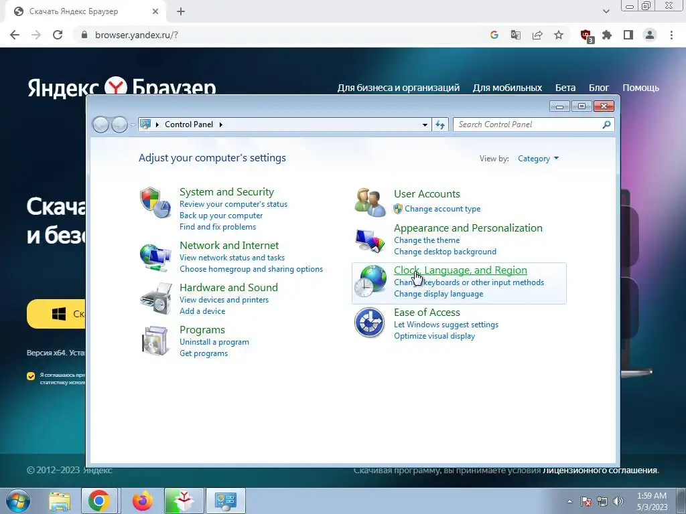Expand the arrow after Control Panel breadcrumb
The height and width of the screenshot is (514, 686).
pyautogui.click(x=220, y=124)
